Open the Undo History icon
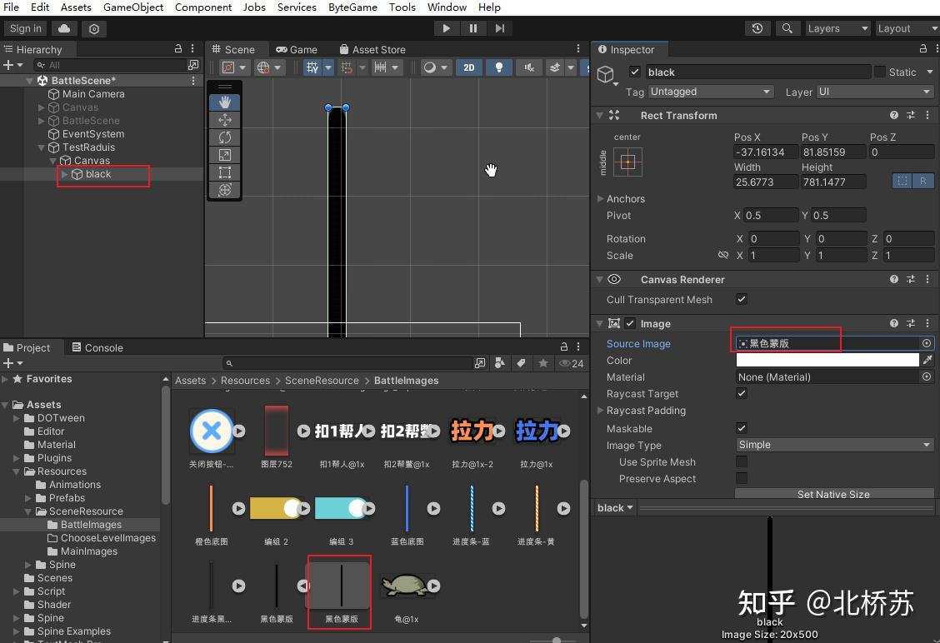Screen dimensions: 940x643 [757, 28]
